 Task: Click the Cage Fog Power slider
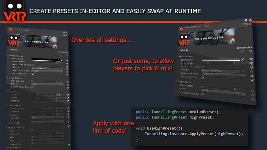pos(43,98)
